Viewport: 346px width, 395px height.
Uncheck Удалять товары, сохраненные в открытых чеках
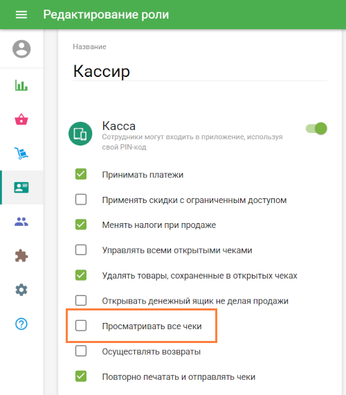[x=81, y=275]
